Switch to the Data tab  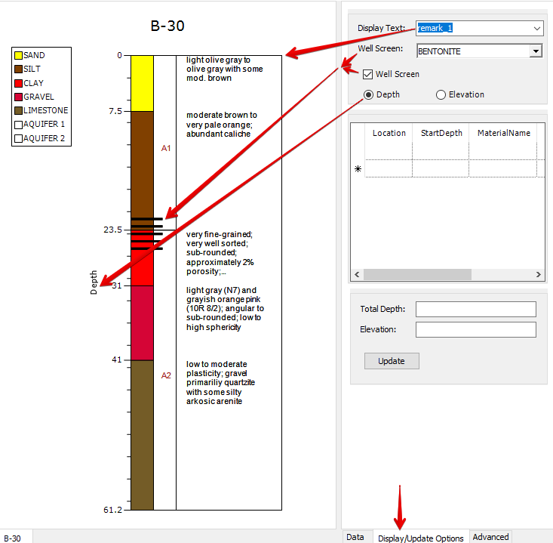(x=355, y=537)
